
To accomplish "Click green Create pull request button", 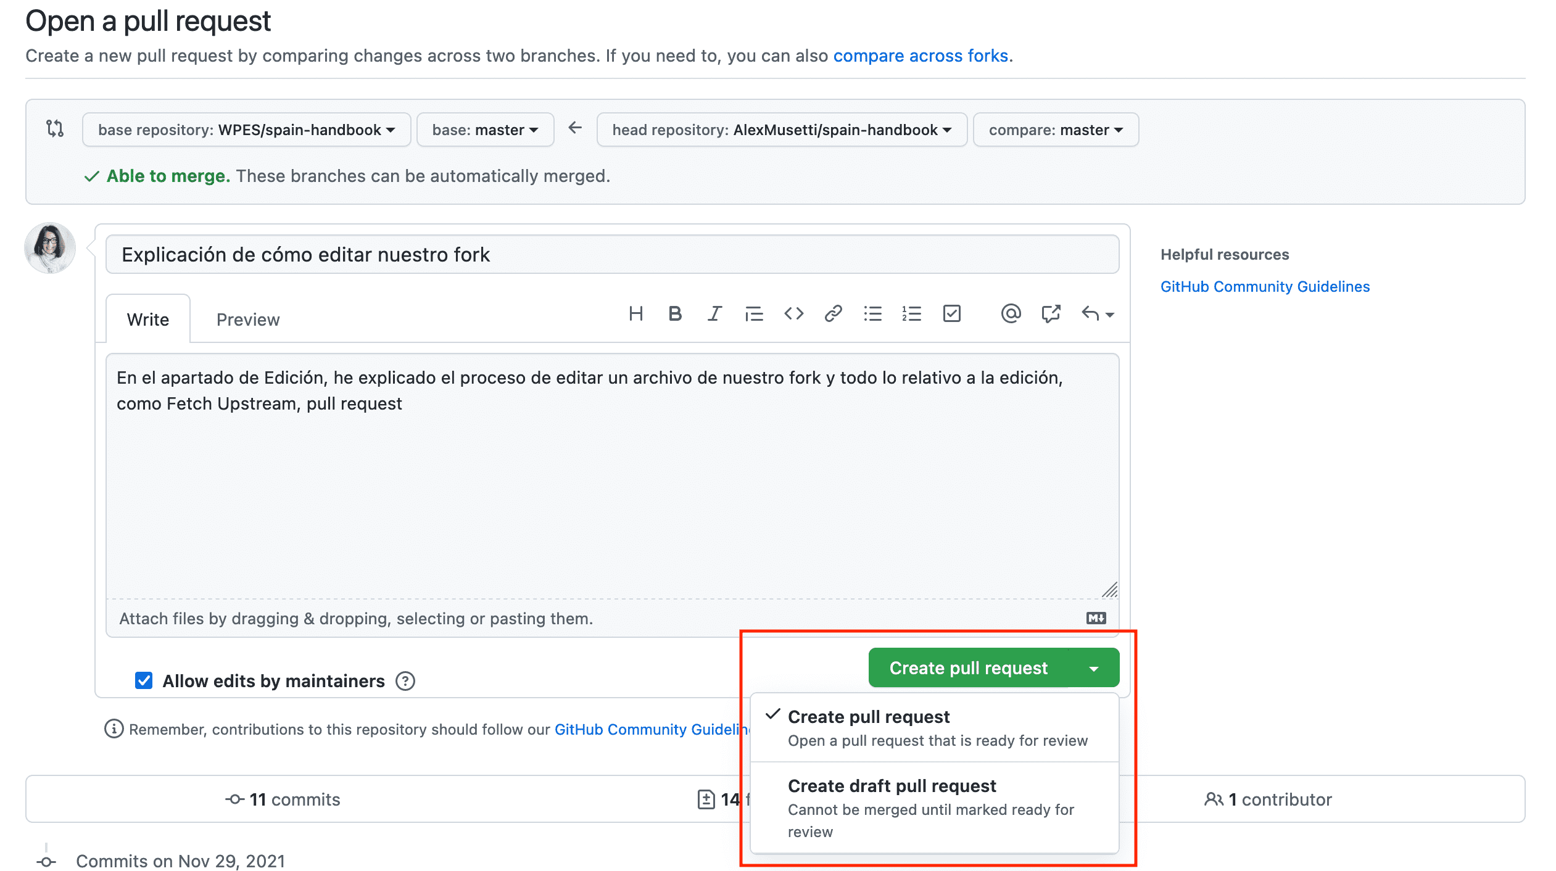I will (x=968, y=667).
